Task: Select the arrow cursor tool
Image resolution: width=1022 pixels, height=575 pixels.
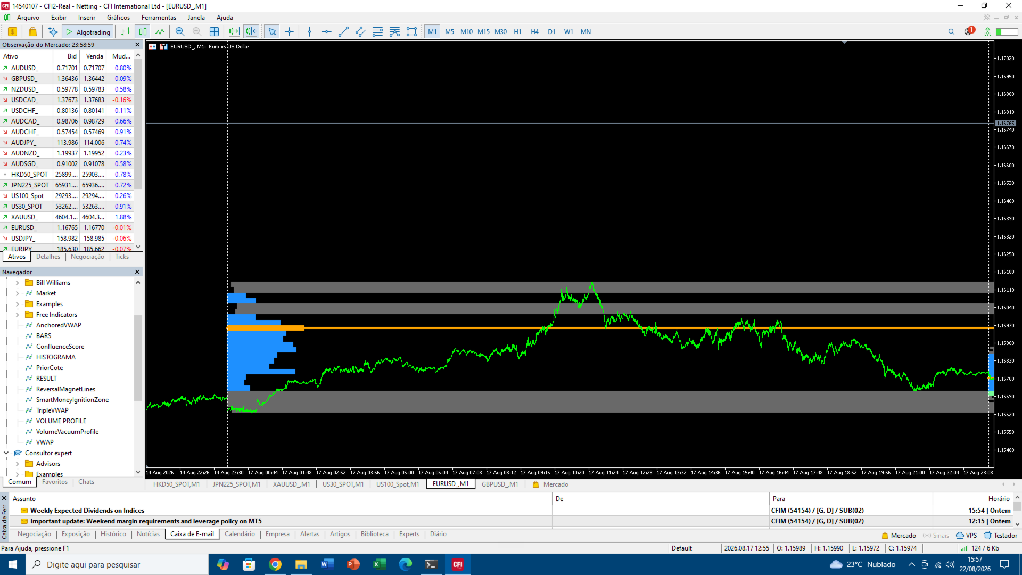Action: 272,32
